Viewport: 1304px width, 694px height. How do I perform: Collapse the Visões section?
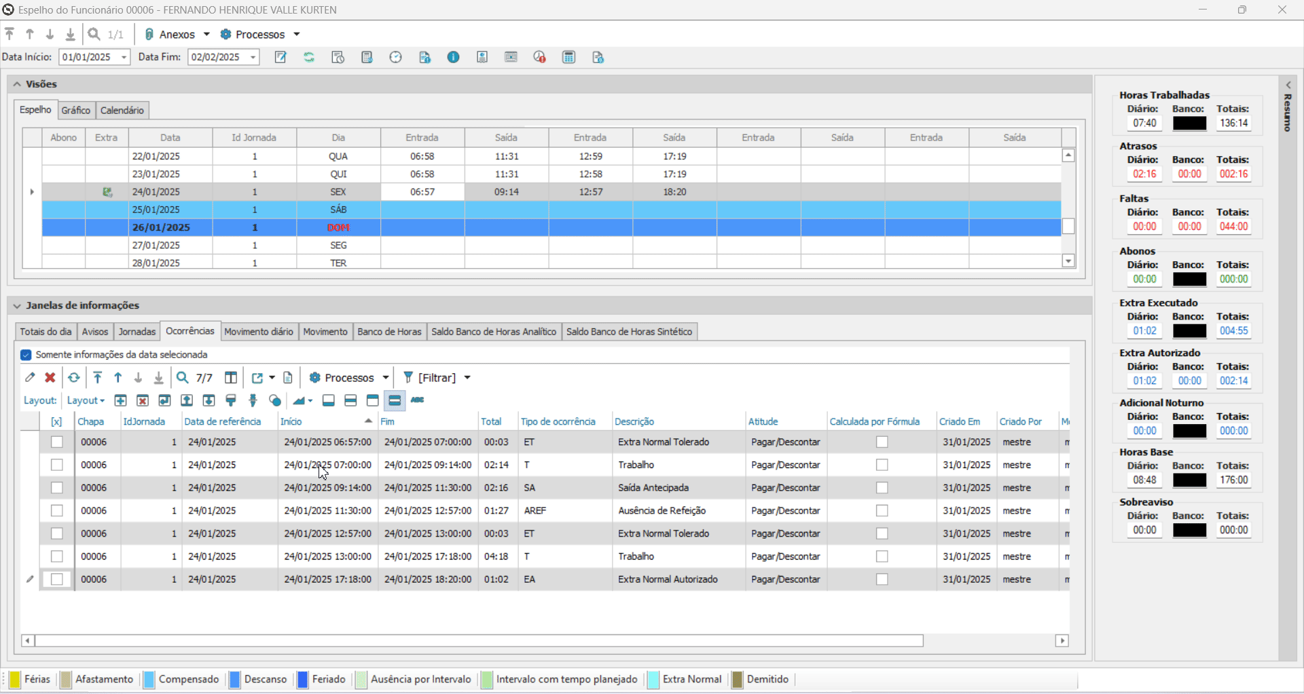coord(17,84)
